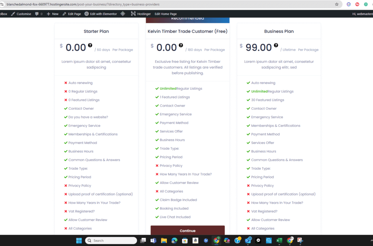Open the Windows Start menu

coord(79,241)
